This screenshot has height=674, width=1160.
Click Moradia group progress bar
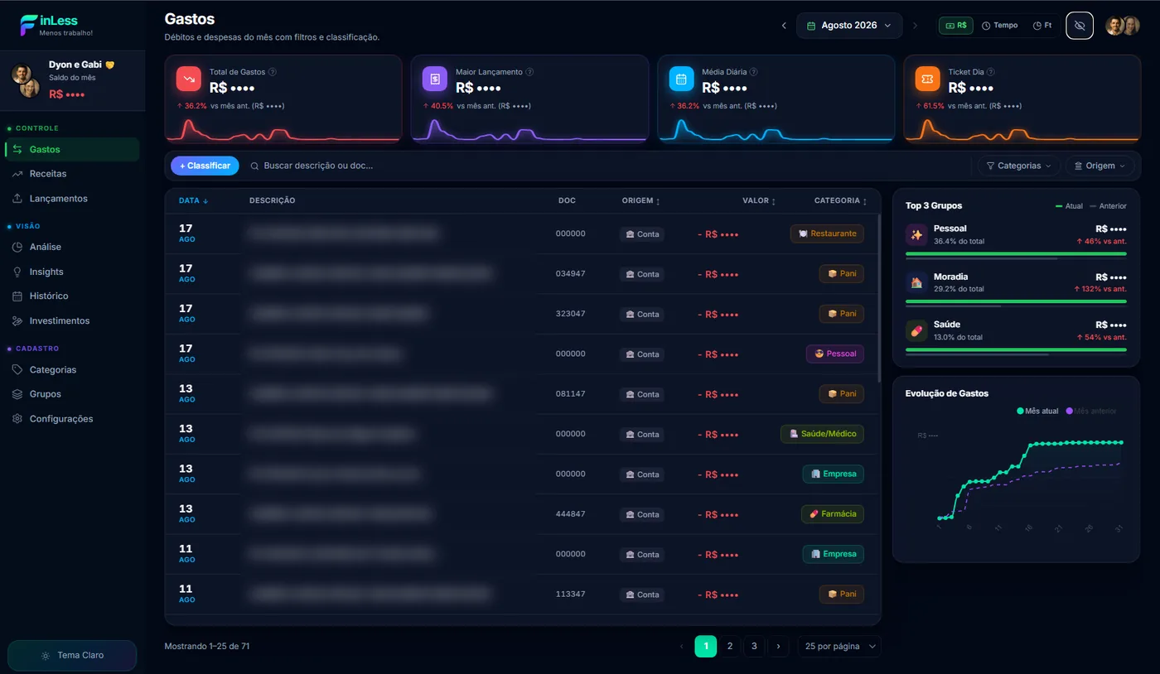click(x=1016, y=301)
